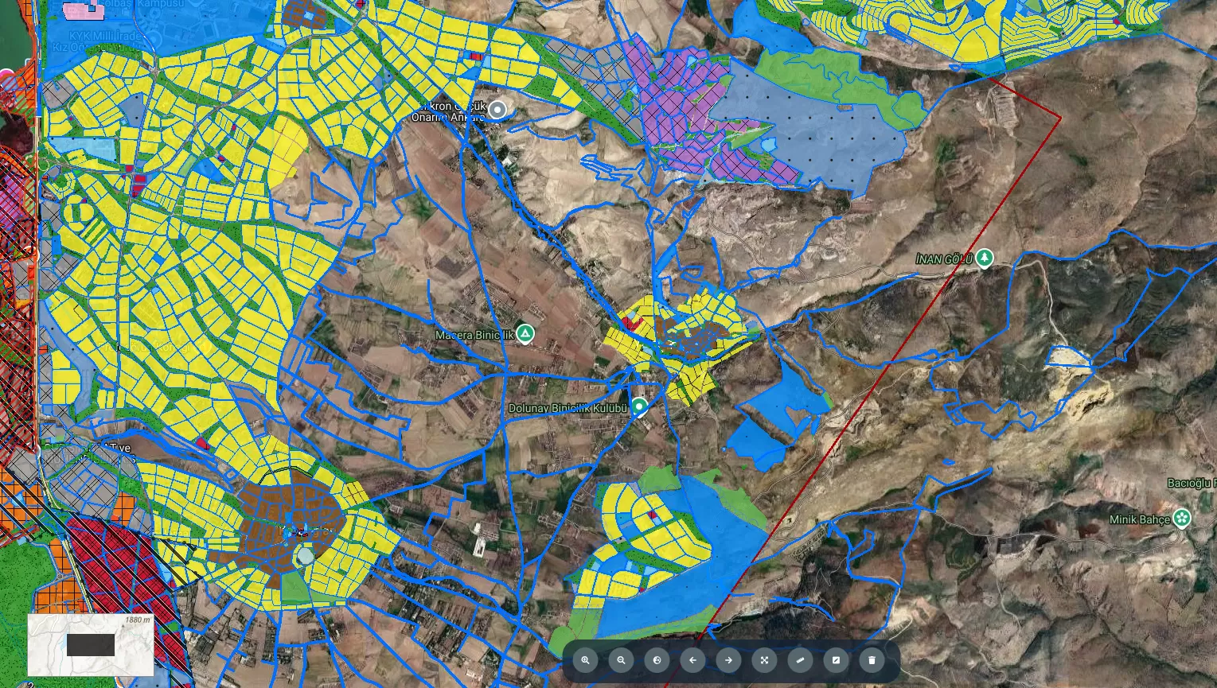Click the globe full extent icon

pyautogui.click(x=657, y=660)
